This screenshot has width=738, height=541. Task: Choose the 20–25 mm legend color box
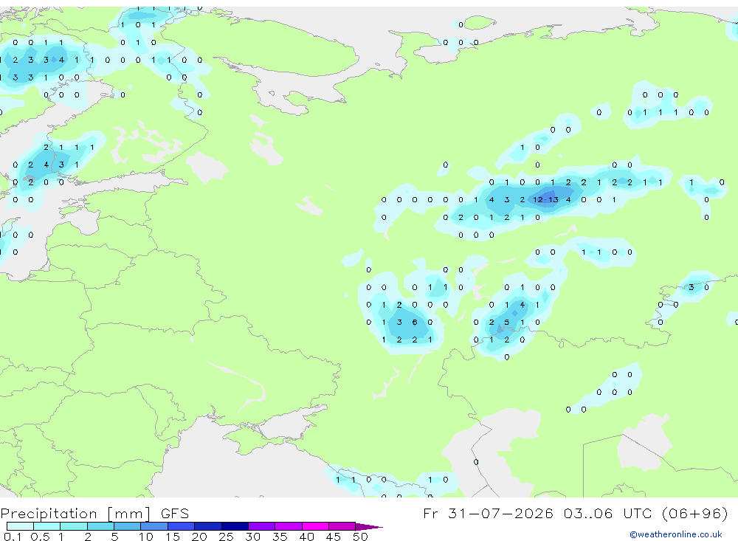coord(208,526)
